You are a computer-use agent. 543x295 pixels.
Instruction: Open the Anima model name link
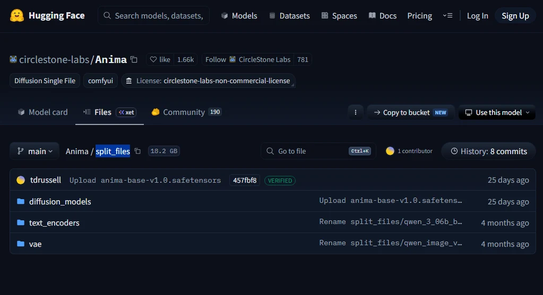111,59
